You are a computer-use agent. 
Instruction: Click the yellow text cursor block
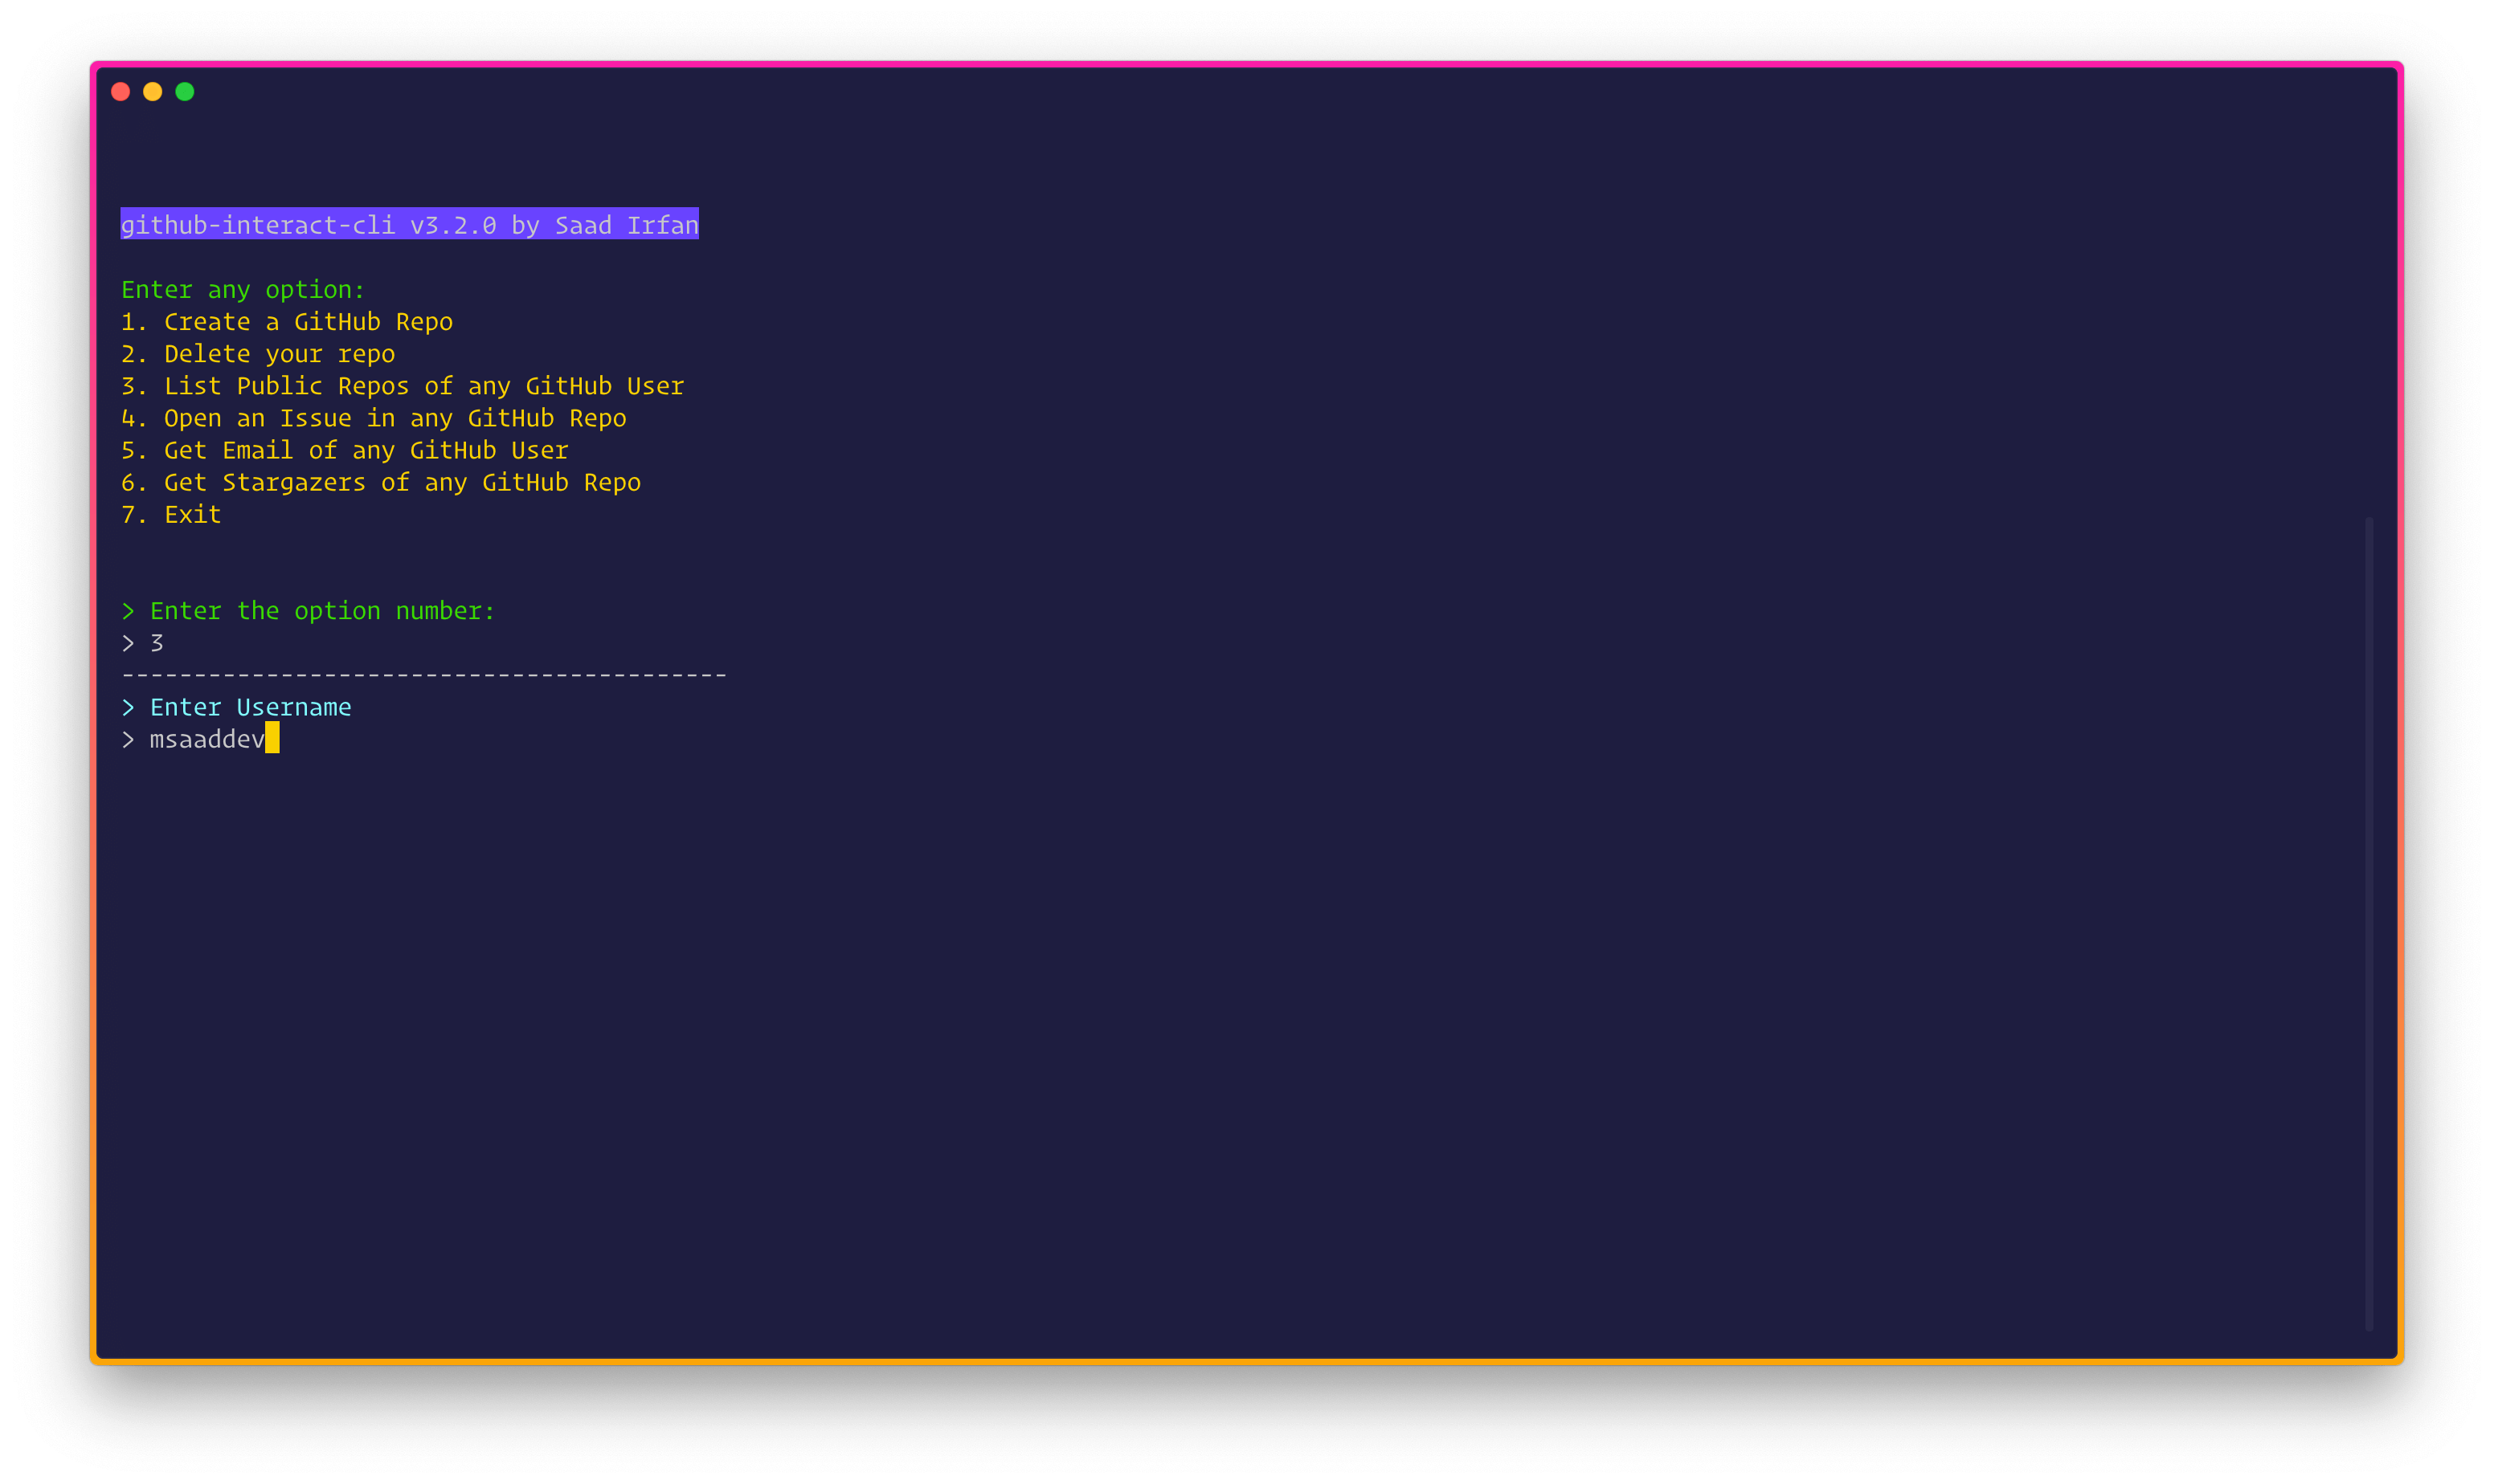coord(272,738)
